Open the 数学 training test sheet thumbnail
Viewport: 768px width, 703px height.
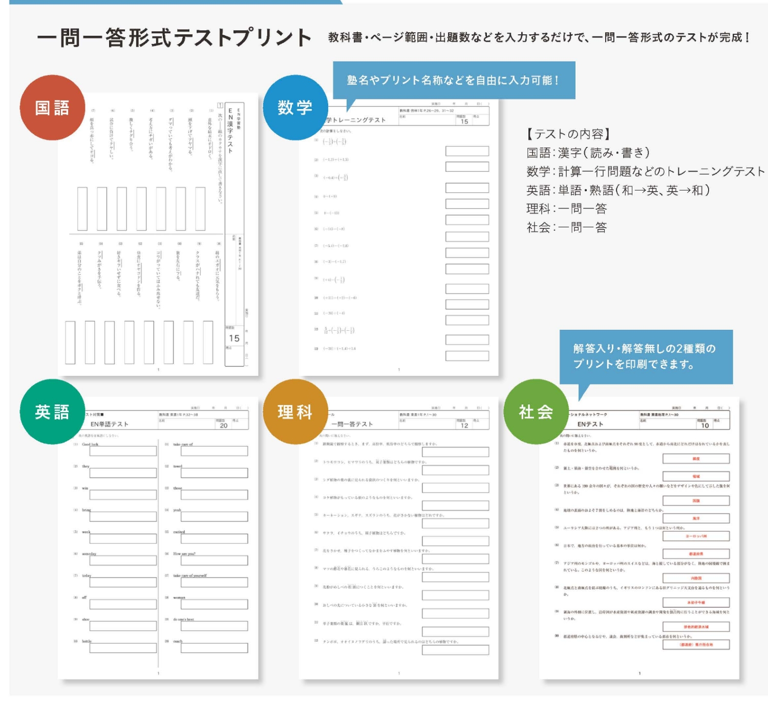click(399, 235)
